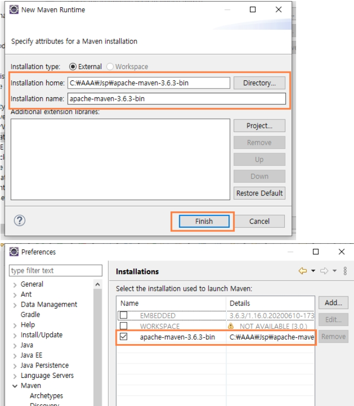Click the additional extension libraries list
This screenshot has height=406, width=354.
tap(120, 160)
